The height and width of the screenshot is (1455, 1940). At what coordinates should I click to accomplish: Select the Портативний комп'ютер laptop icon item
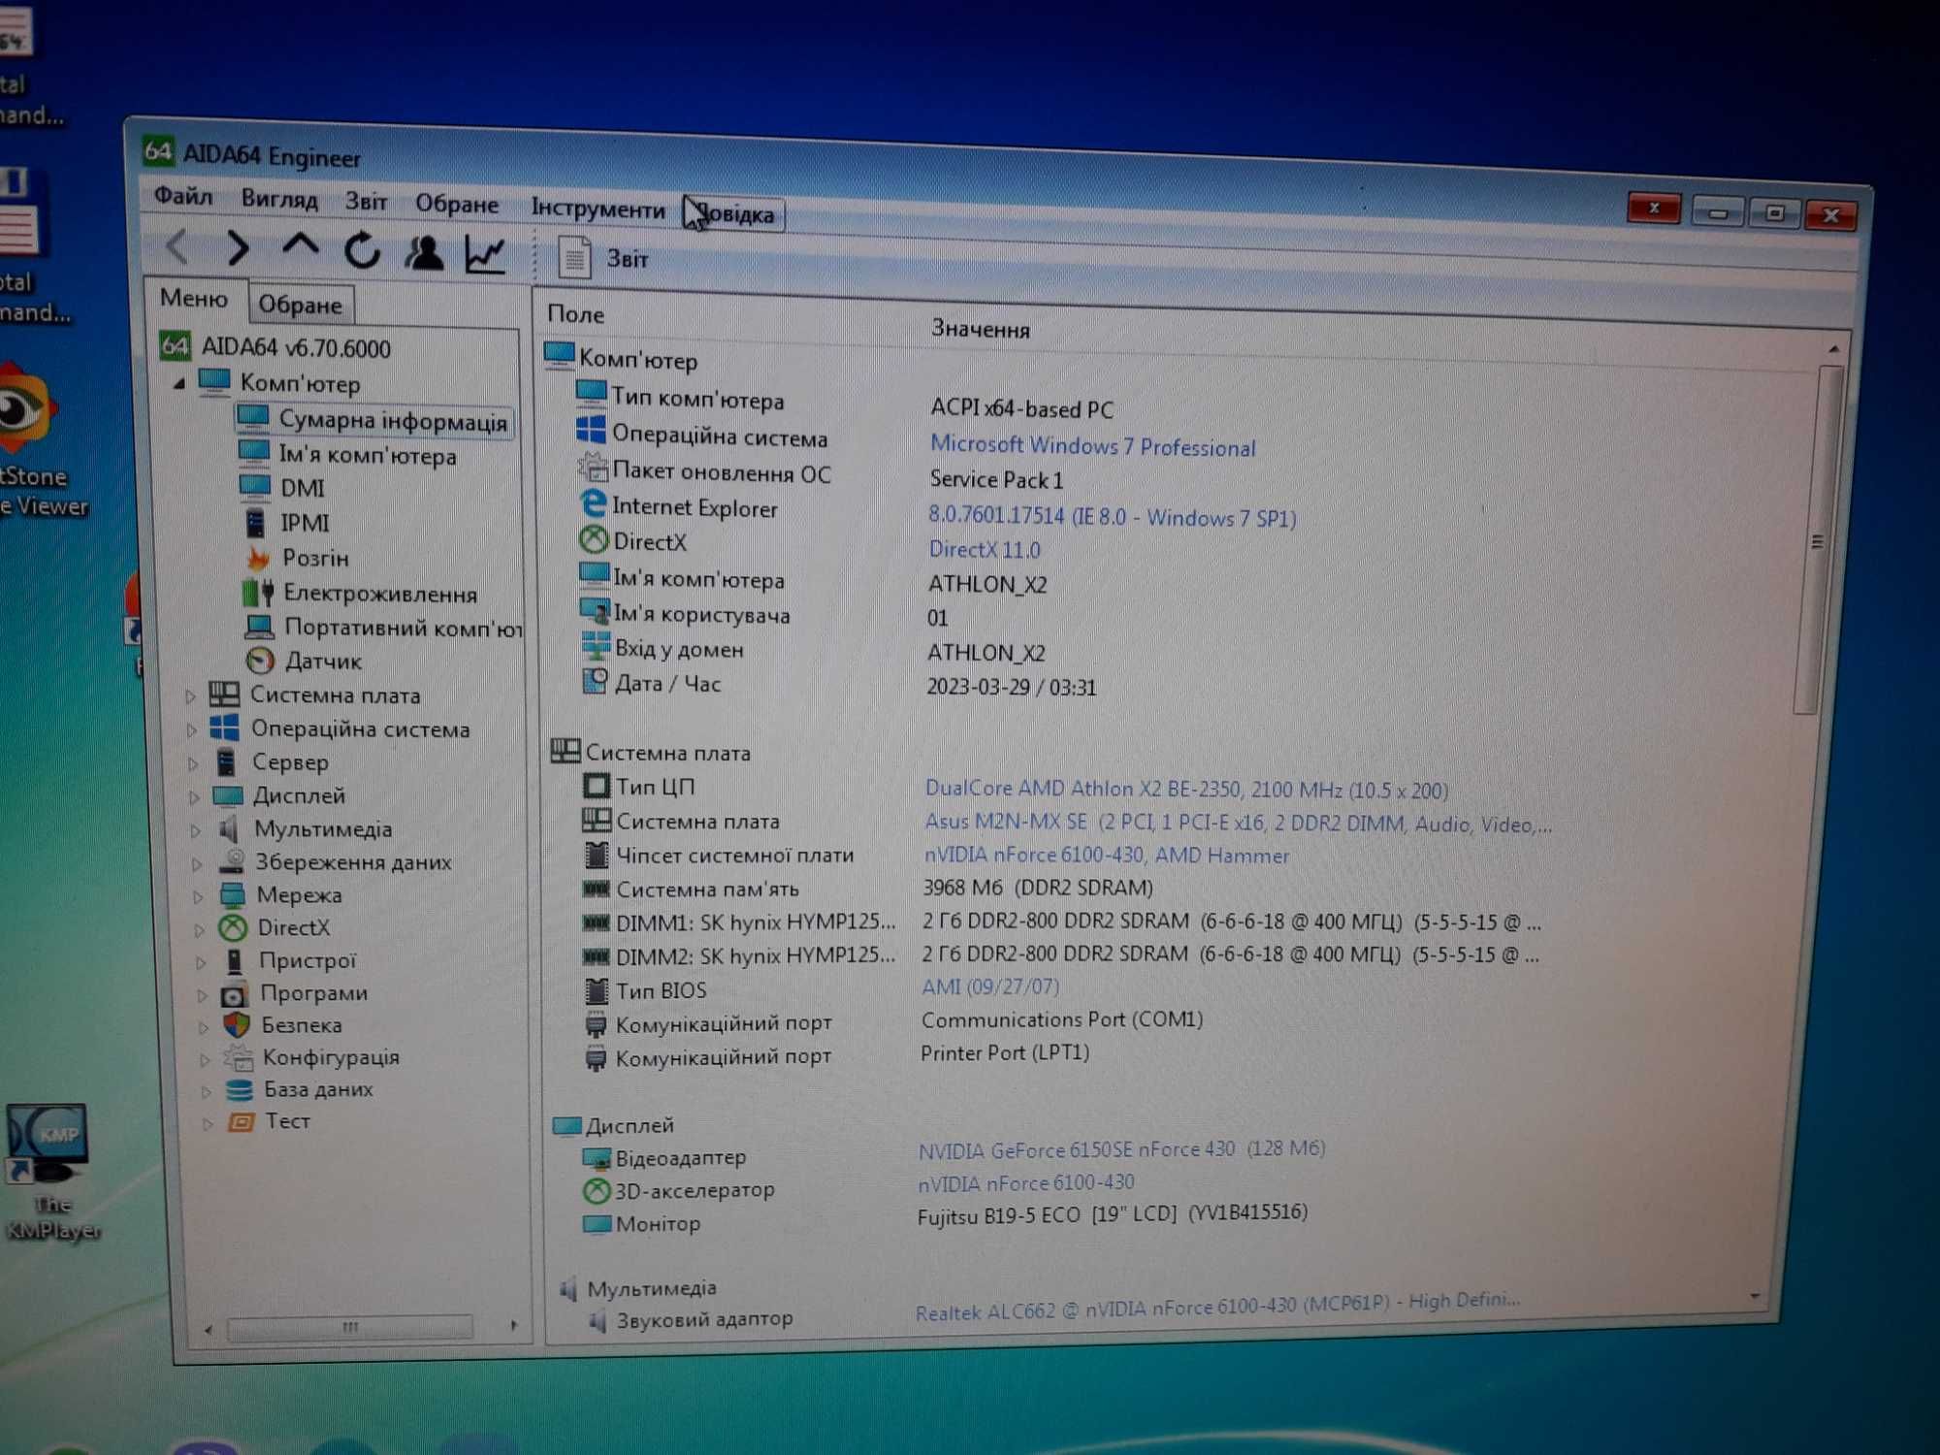(x=259, y=628)
